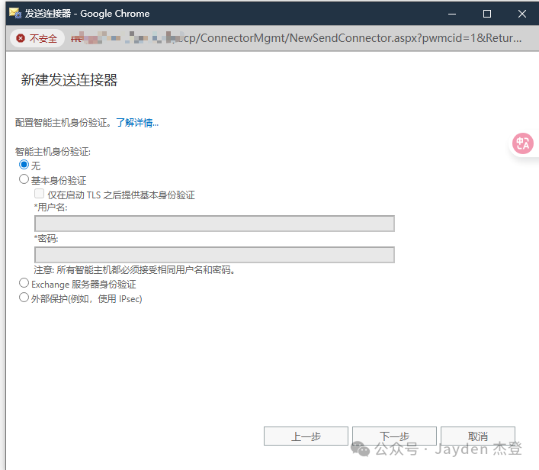Image resolution: width=539 pixels, height=470 pixels.
Task: Click the 发送连接器 - Google Chrome title text
Action: (x=88, y=13)
